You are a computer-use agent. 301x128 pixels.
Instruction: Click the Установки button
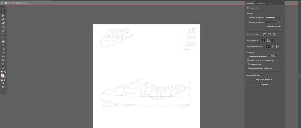coord(264,84)
